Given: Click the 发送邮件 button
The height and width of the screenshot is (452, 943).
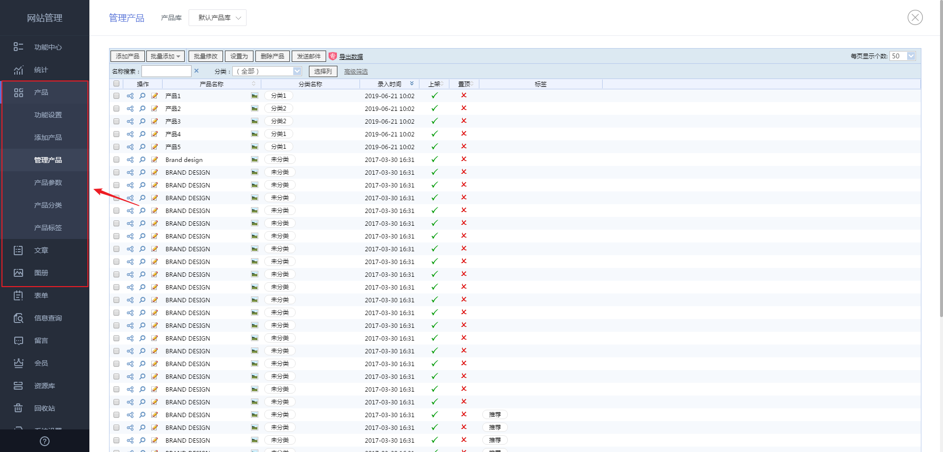Looking at the screenshot, I should (x=309, y=56).
